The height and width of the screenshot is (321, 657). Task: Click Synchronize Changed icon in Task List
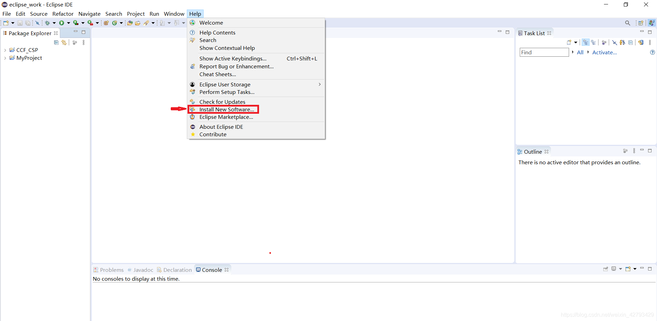[x=641, y=43]
